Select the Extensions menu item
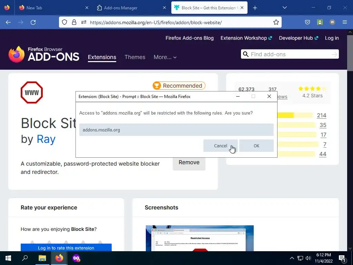This screenshot has width=353, height=265. pyautogui.click(x=102, y=57)
